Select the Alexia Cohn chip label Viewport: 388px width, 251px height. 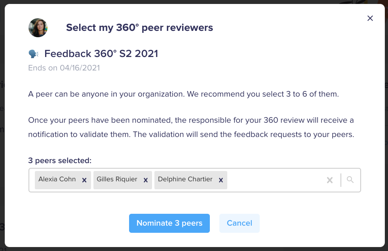point(57,179)
